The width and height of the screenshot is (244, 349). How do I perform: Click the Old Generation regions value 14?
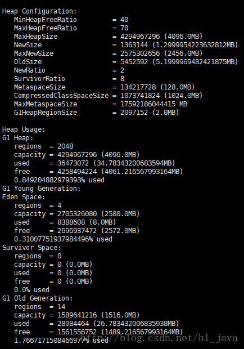(x=61, y=307)
